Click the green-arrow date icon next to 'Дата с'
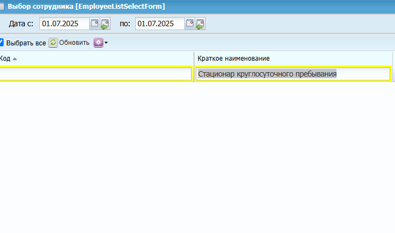 pos(105,24)
